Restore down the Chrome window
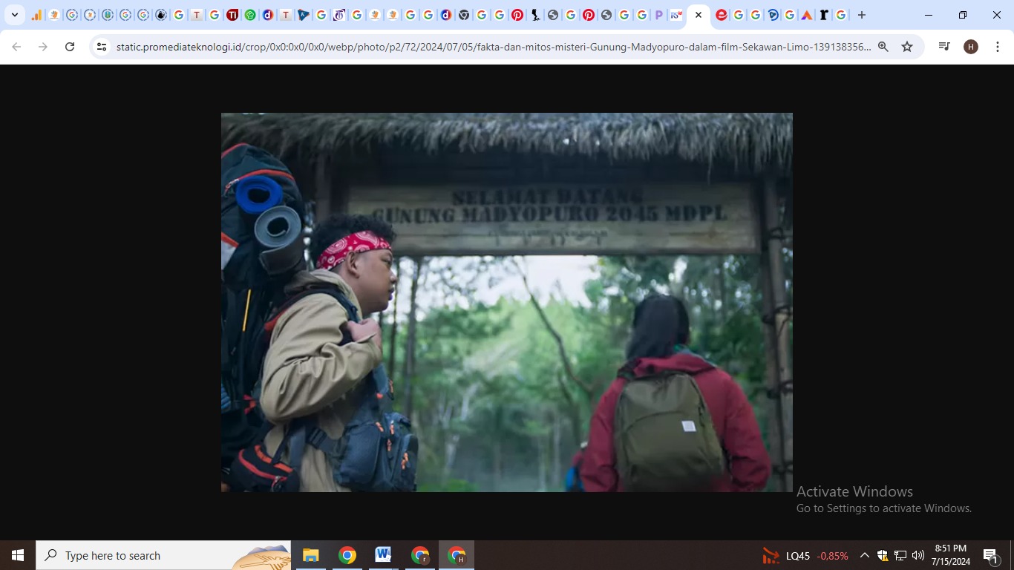 point(963,15)
